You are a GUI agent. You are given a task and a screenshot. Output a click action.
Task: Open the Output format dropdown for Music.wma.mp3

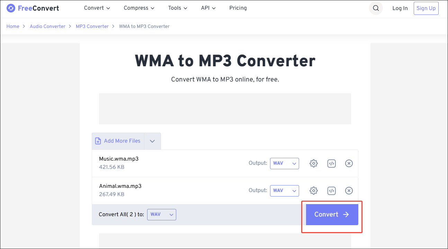[284, 163]
